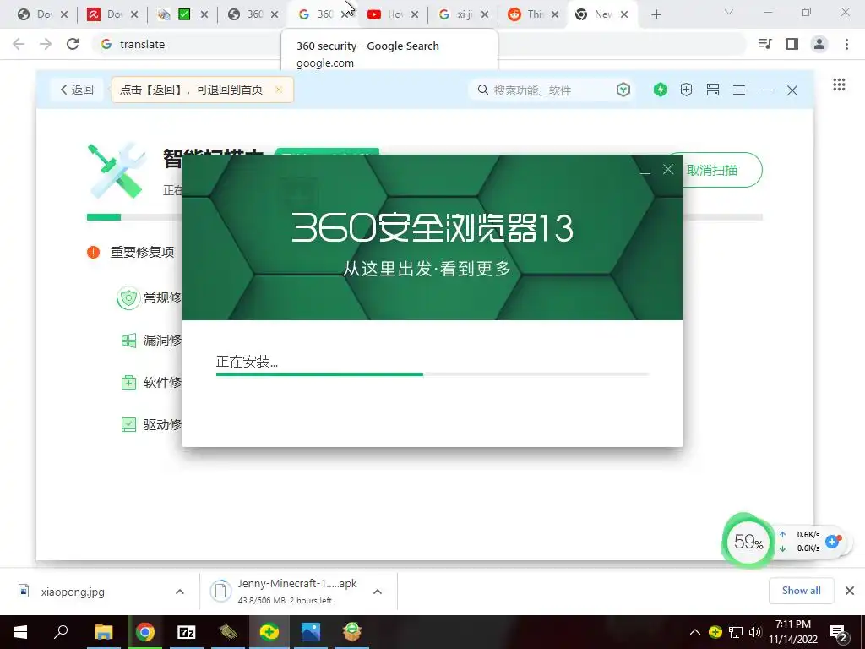
Task: Open the Photos app taskbar icon
Action: 311,632
